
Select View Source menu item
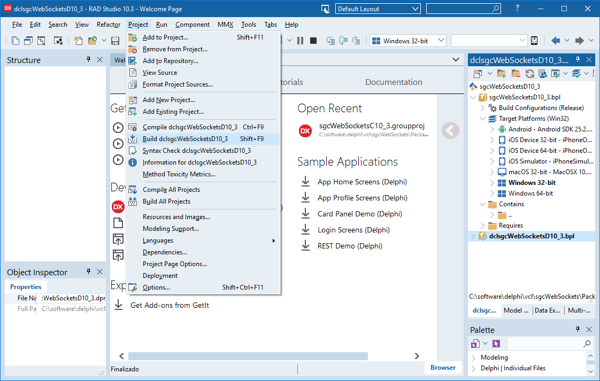[x=203, y=72]
